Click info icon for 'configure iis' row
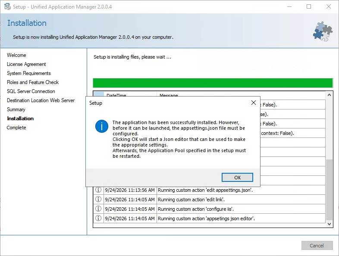Screen dimensions: 339x256 [x=98, y=209]
